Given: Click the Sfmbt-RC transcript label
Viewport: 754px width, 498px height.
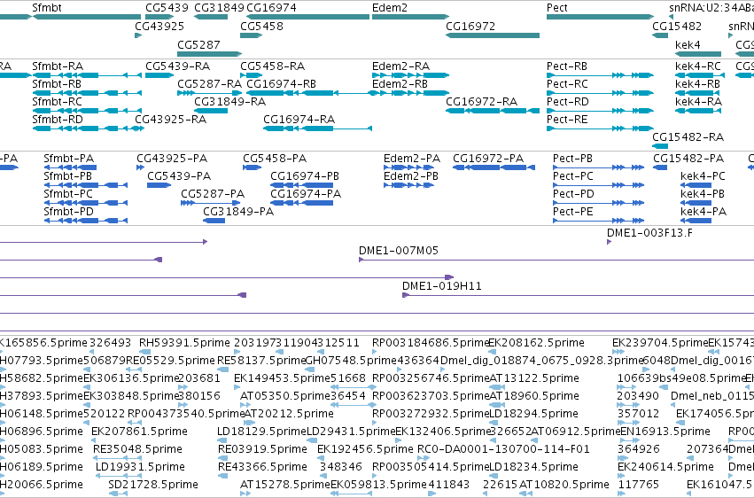Looking at the screenshot, I should [57, 101].
